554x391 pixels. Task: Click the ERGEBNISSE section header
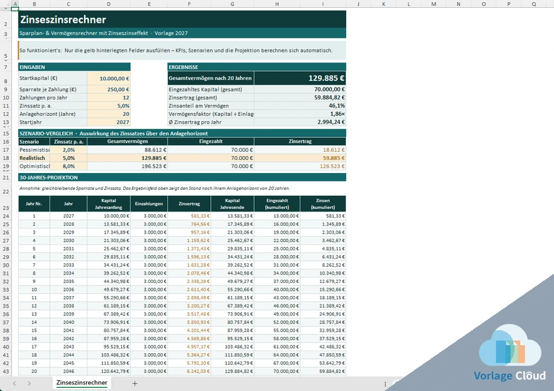click(x=257, y=67)
